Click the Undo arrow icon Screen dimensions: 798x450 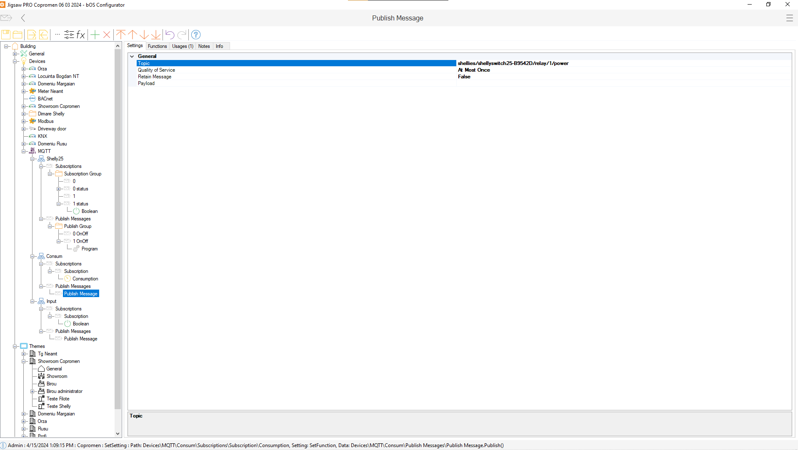pyautogui.click(x=170, y=35)
